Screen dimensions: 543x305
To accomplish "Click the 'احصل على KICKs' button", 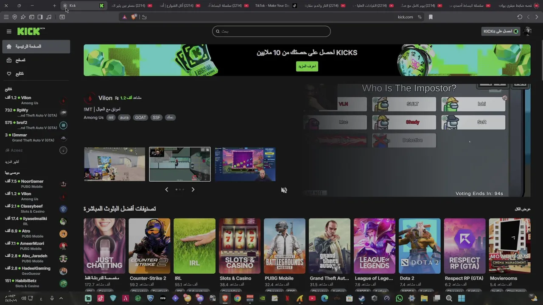I will pos(501,31).
